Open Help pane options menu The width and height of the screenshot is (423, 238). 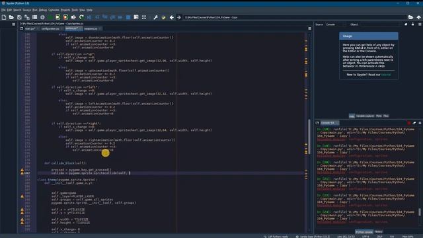coord(420,24)
